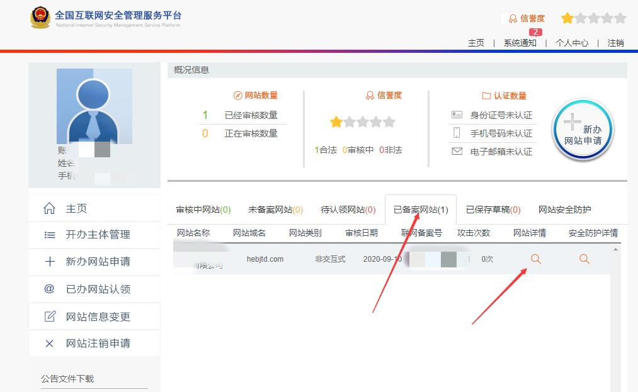Open 开办主体管理 in the sidebar
This screenshot has height=392, width=638.
(x=98, y=235)
